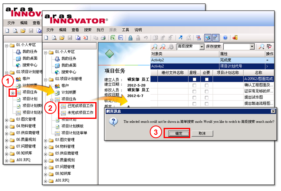Screen dimensions: 281x191
Task: Expand 项目任务 plus box in back window
Action: click(13, 93)
